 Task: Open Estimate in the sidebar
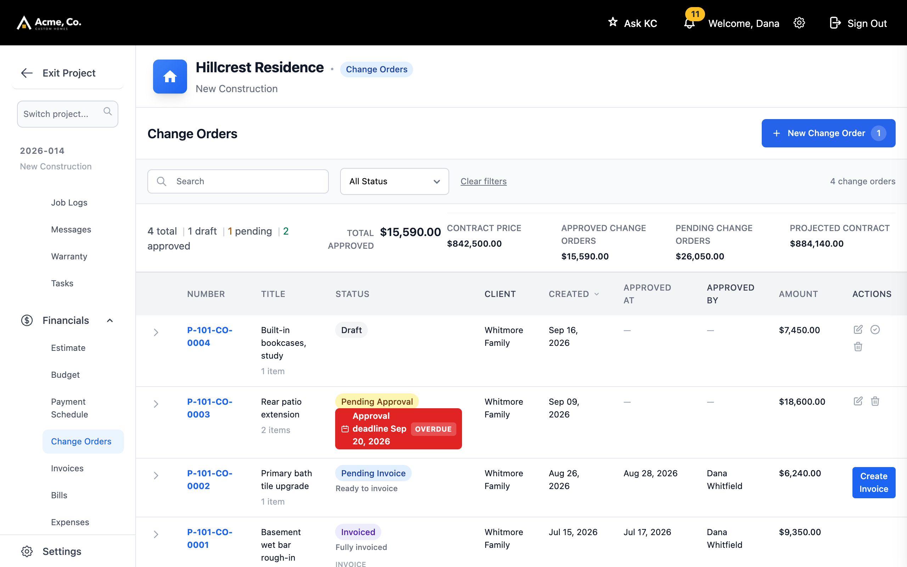coord(68,348)
